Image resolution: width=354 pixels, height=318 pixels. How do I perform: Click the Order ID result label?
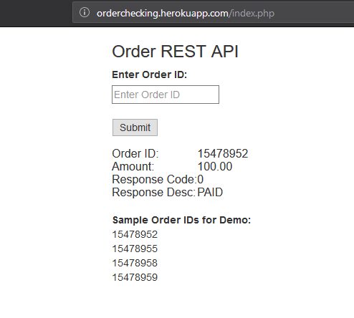click(135, 153)
